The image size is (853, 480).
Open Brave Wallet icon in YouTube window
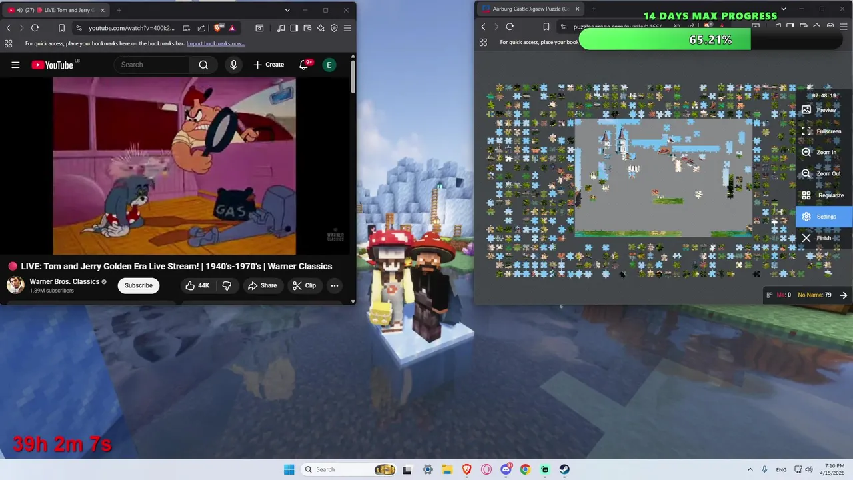point(307,28)
